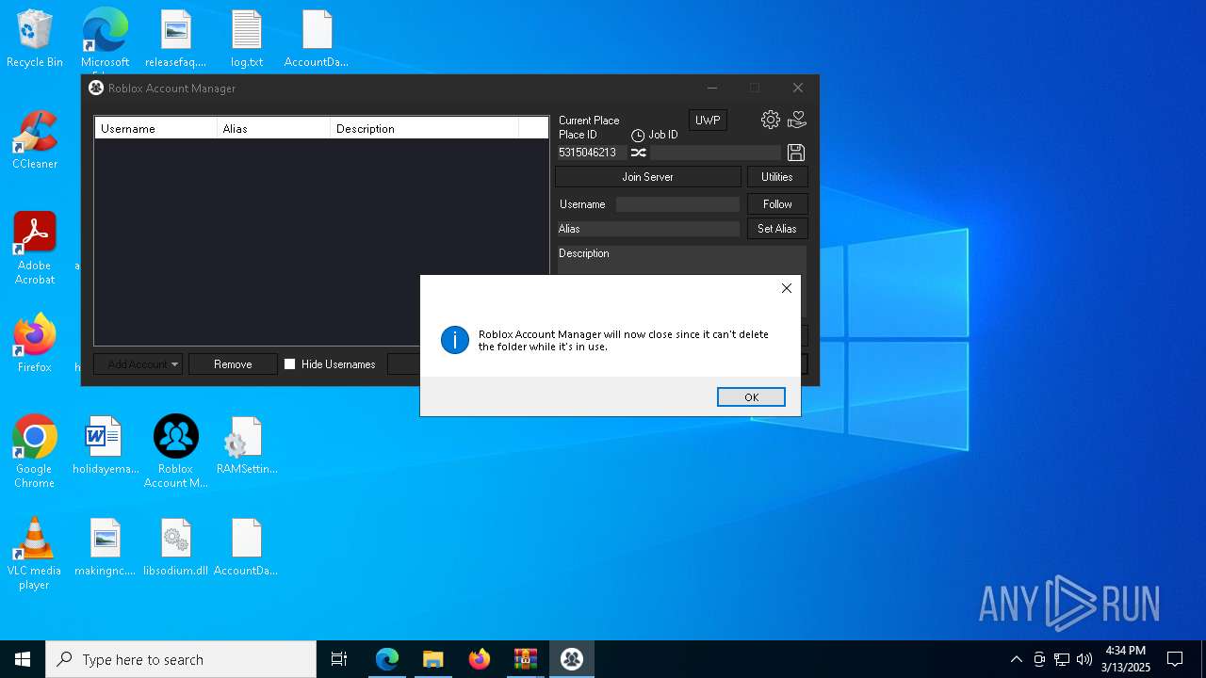The height and width of the screenshot is (678, 1206).
Task: Click the Roblox Account Manager title bar icon
Action: [x=96, y=88]
